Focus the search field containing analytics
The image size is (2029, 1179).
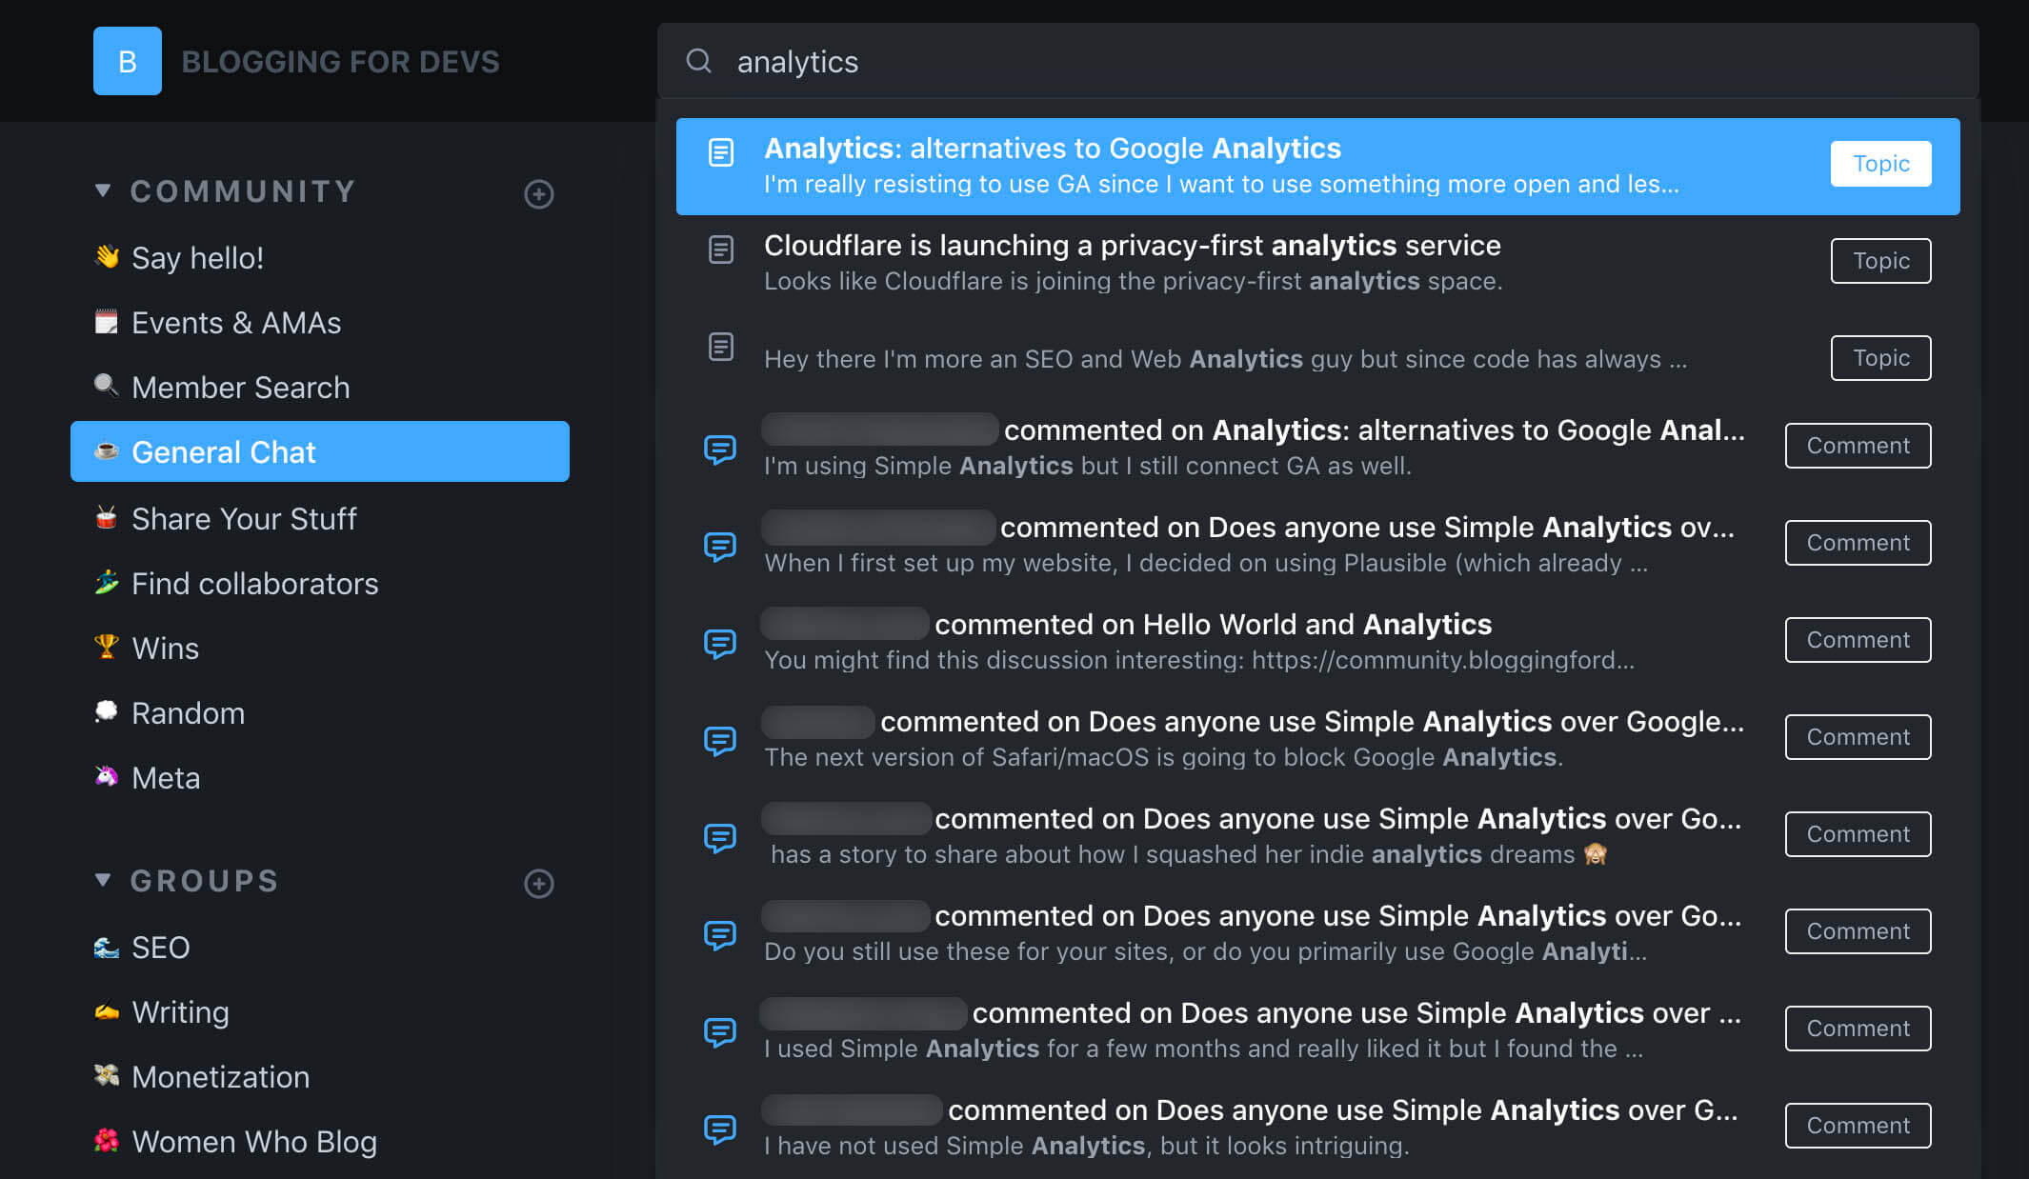point(1317,61)
